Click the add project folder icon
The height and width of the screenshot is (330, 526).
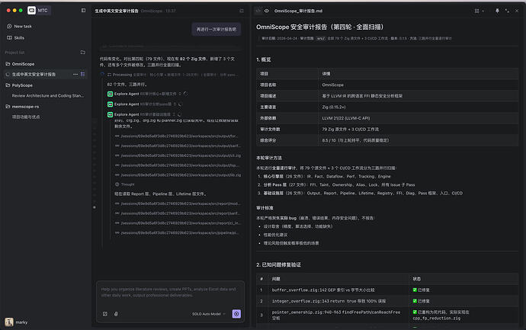click(83, 53)
